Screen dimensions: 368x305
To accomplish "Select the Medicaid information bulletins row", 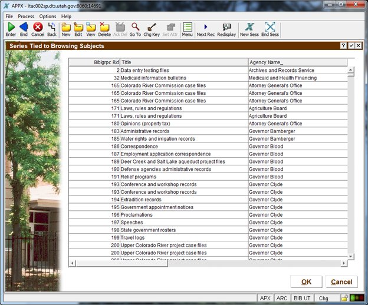I will point(208,78).
